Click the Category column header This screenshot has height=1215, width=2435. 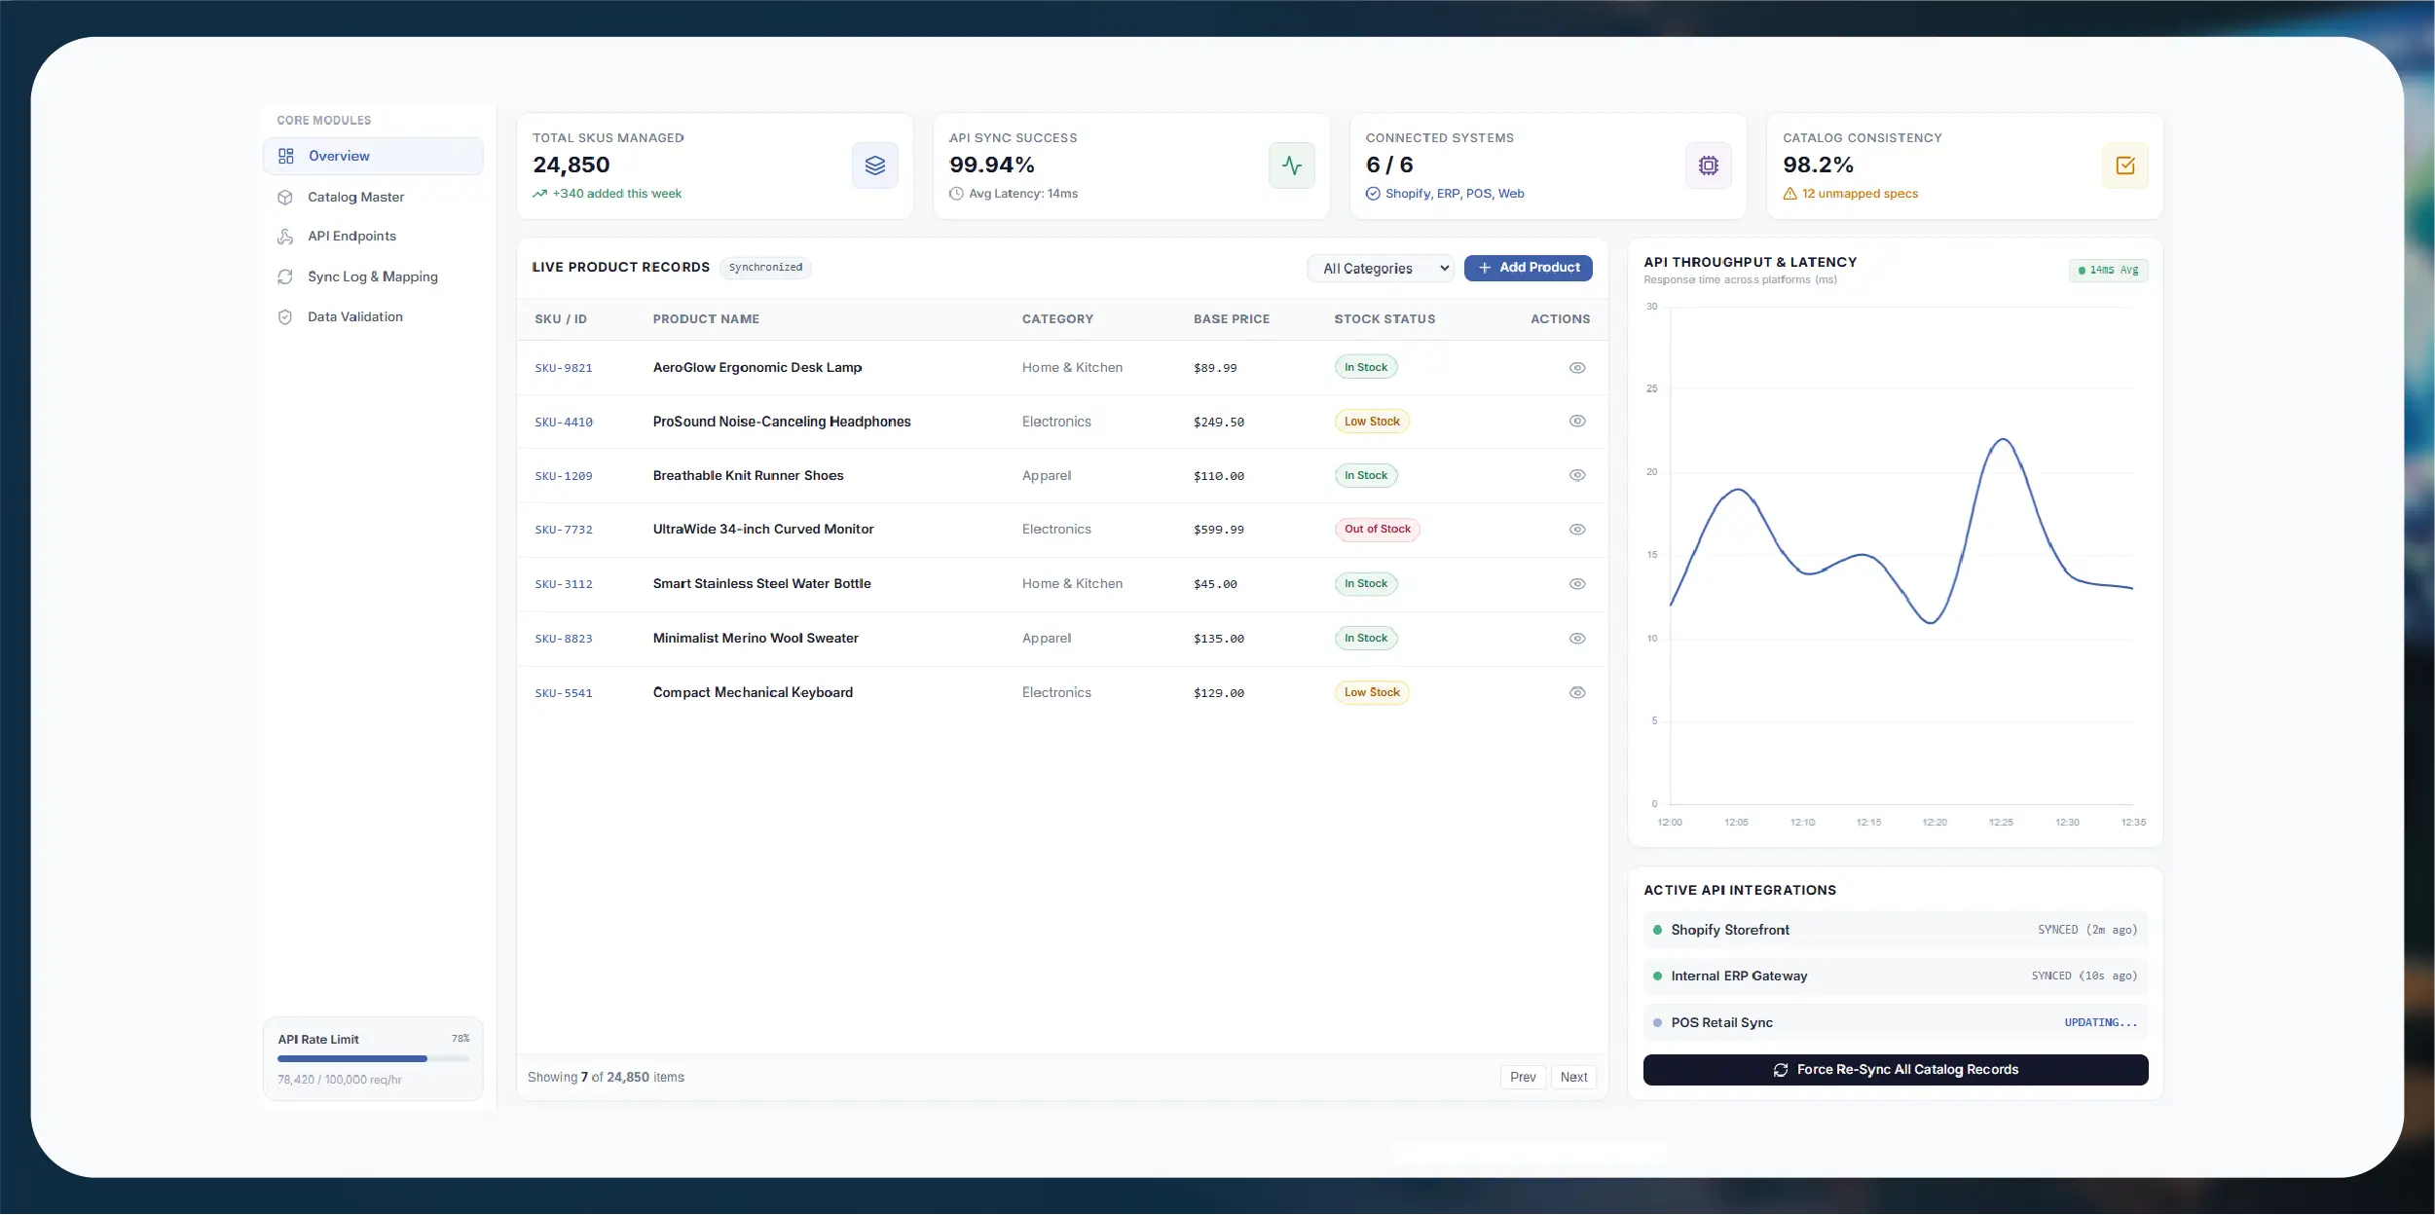click(x=1057, y=319)
